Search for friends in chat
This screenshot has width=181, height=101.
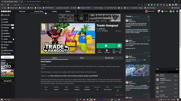167,72
